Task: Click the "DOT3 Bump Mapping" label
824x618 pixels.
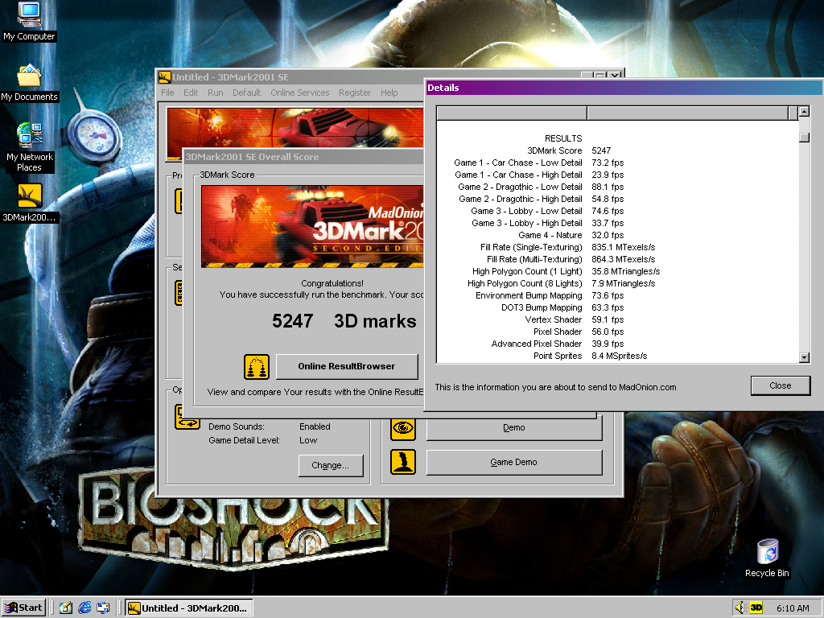Action: [542, 308]
